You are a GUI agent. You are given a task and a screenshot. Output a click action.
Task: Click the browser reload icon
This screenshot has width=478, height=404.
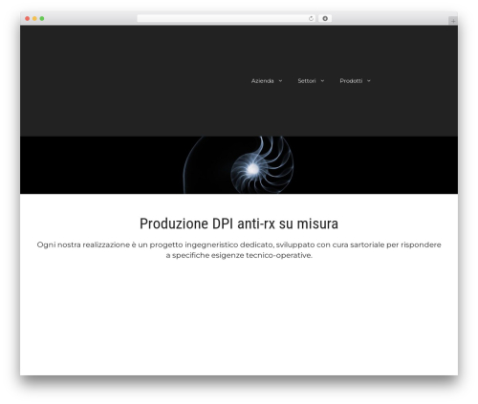click(311, 18)
